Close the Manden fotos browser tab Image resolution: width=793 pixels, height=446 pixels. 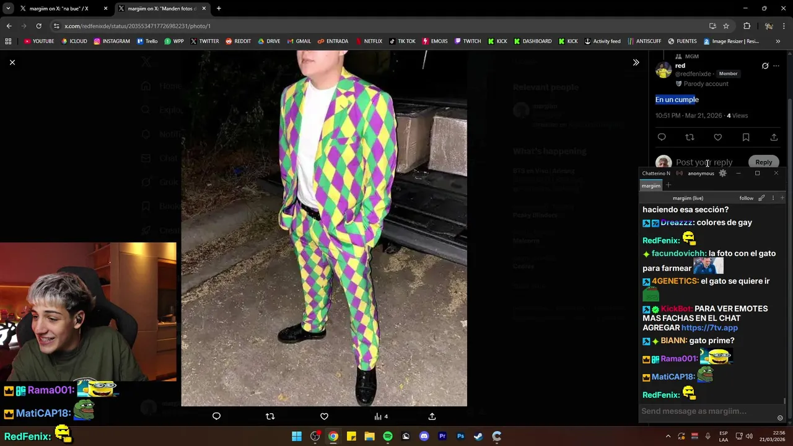204,9
